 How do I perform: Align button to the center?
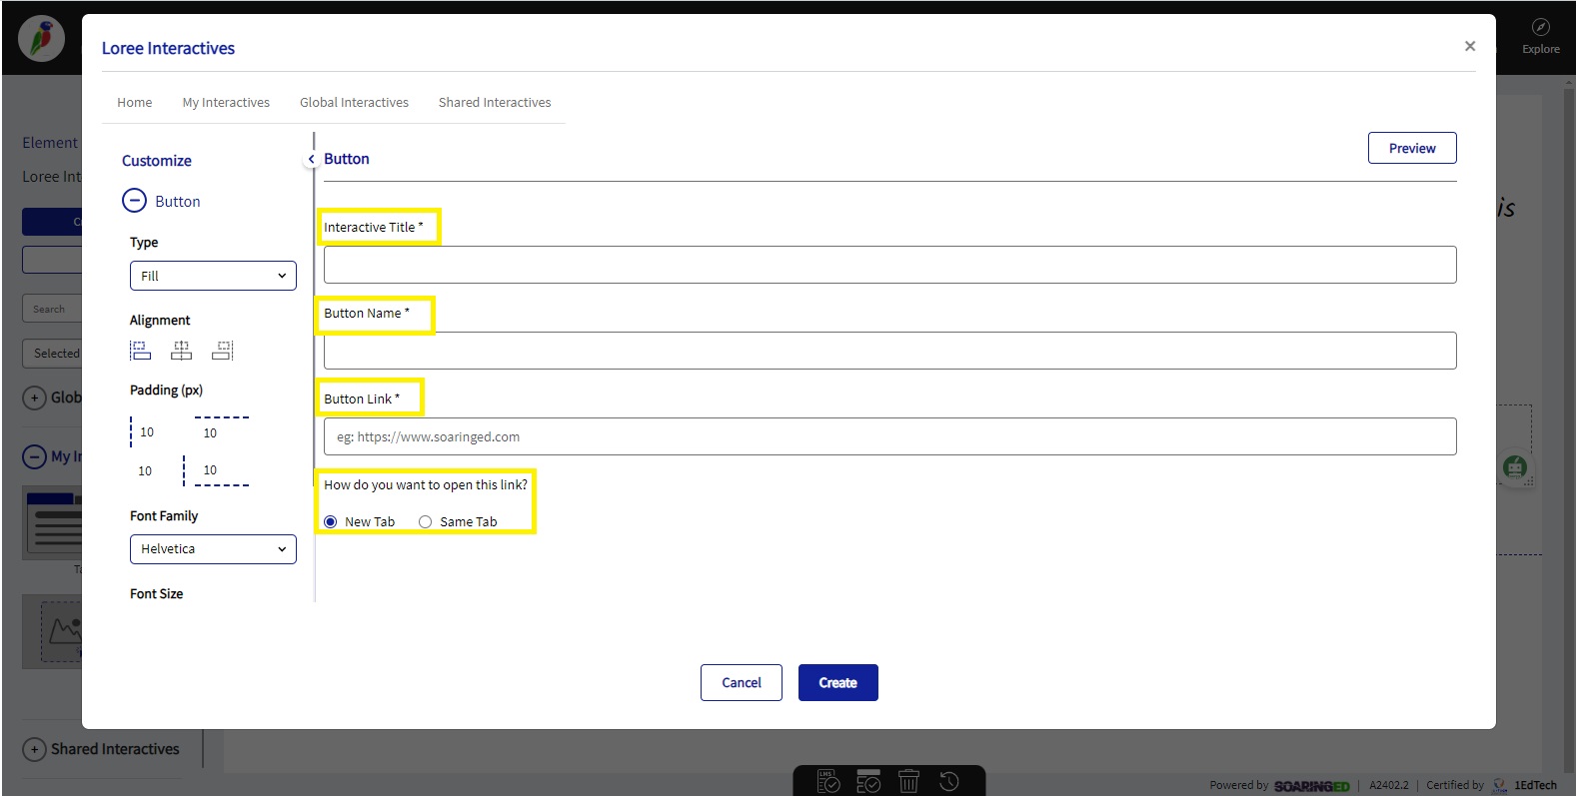pyautogui.click(x=181, y=351)
